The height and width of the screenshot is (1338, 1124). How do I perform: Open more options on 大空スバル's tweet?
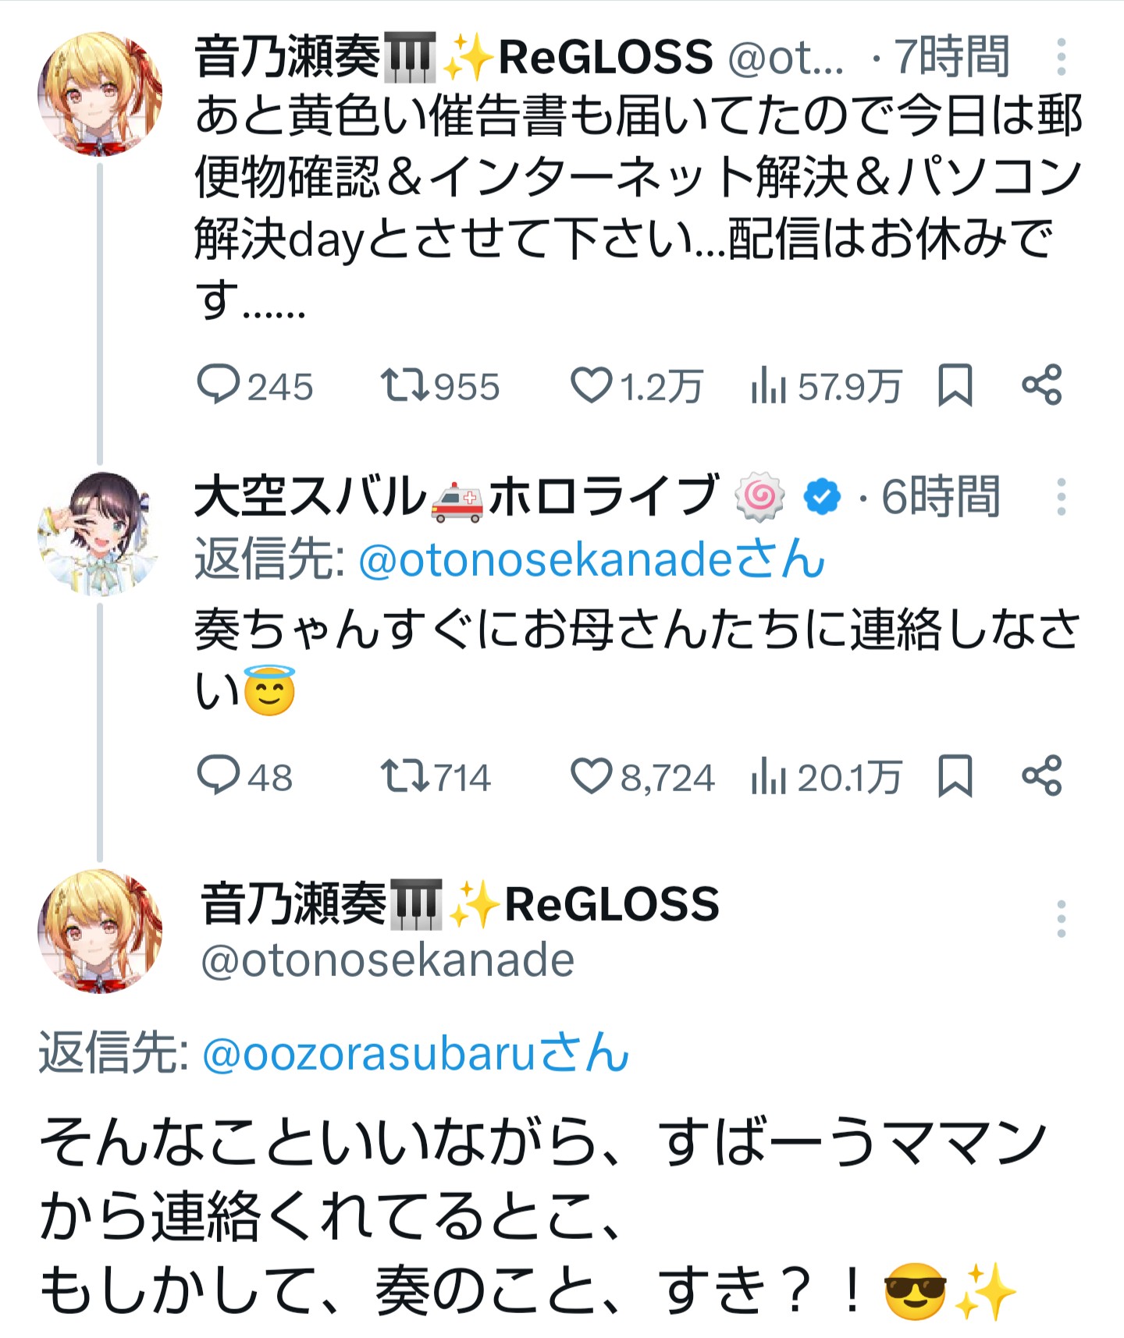(x=1061, y=497)
